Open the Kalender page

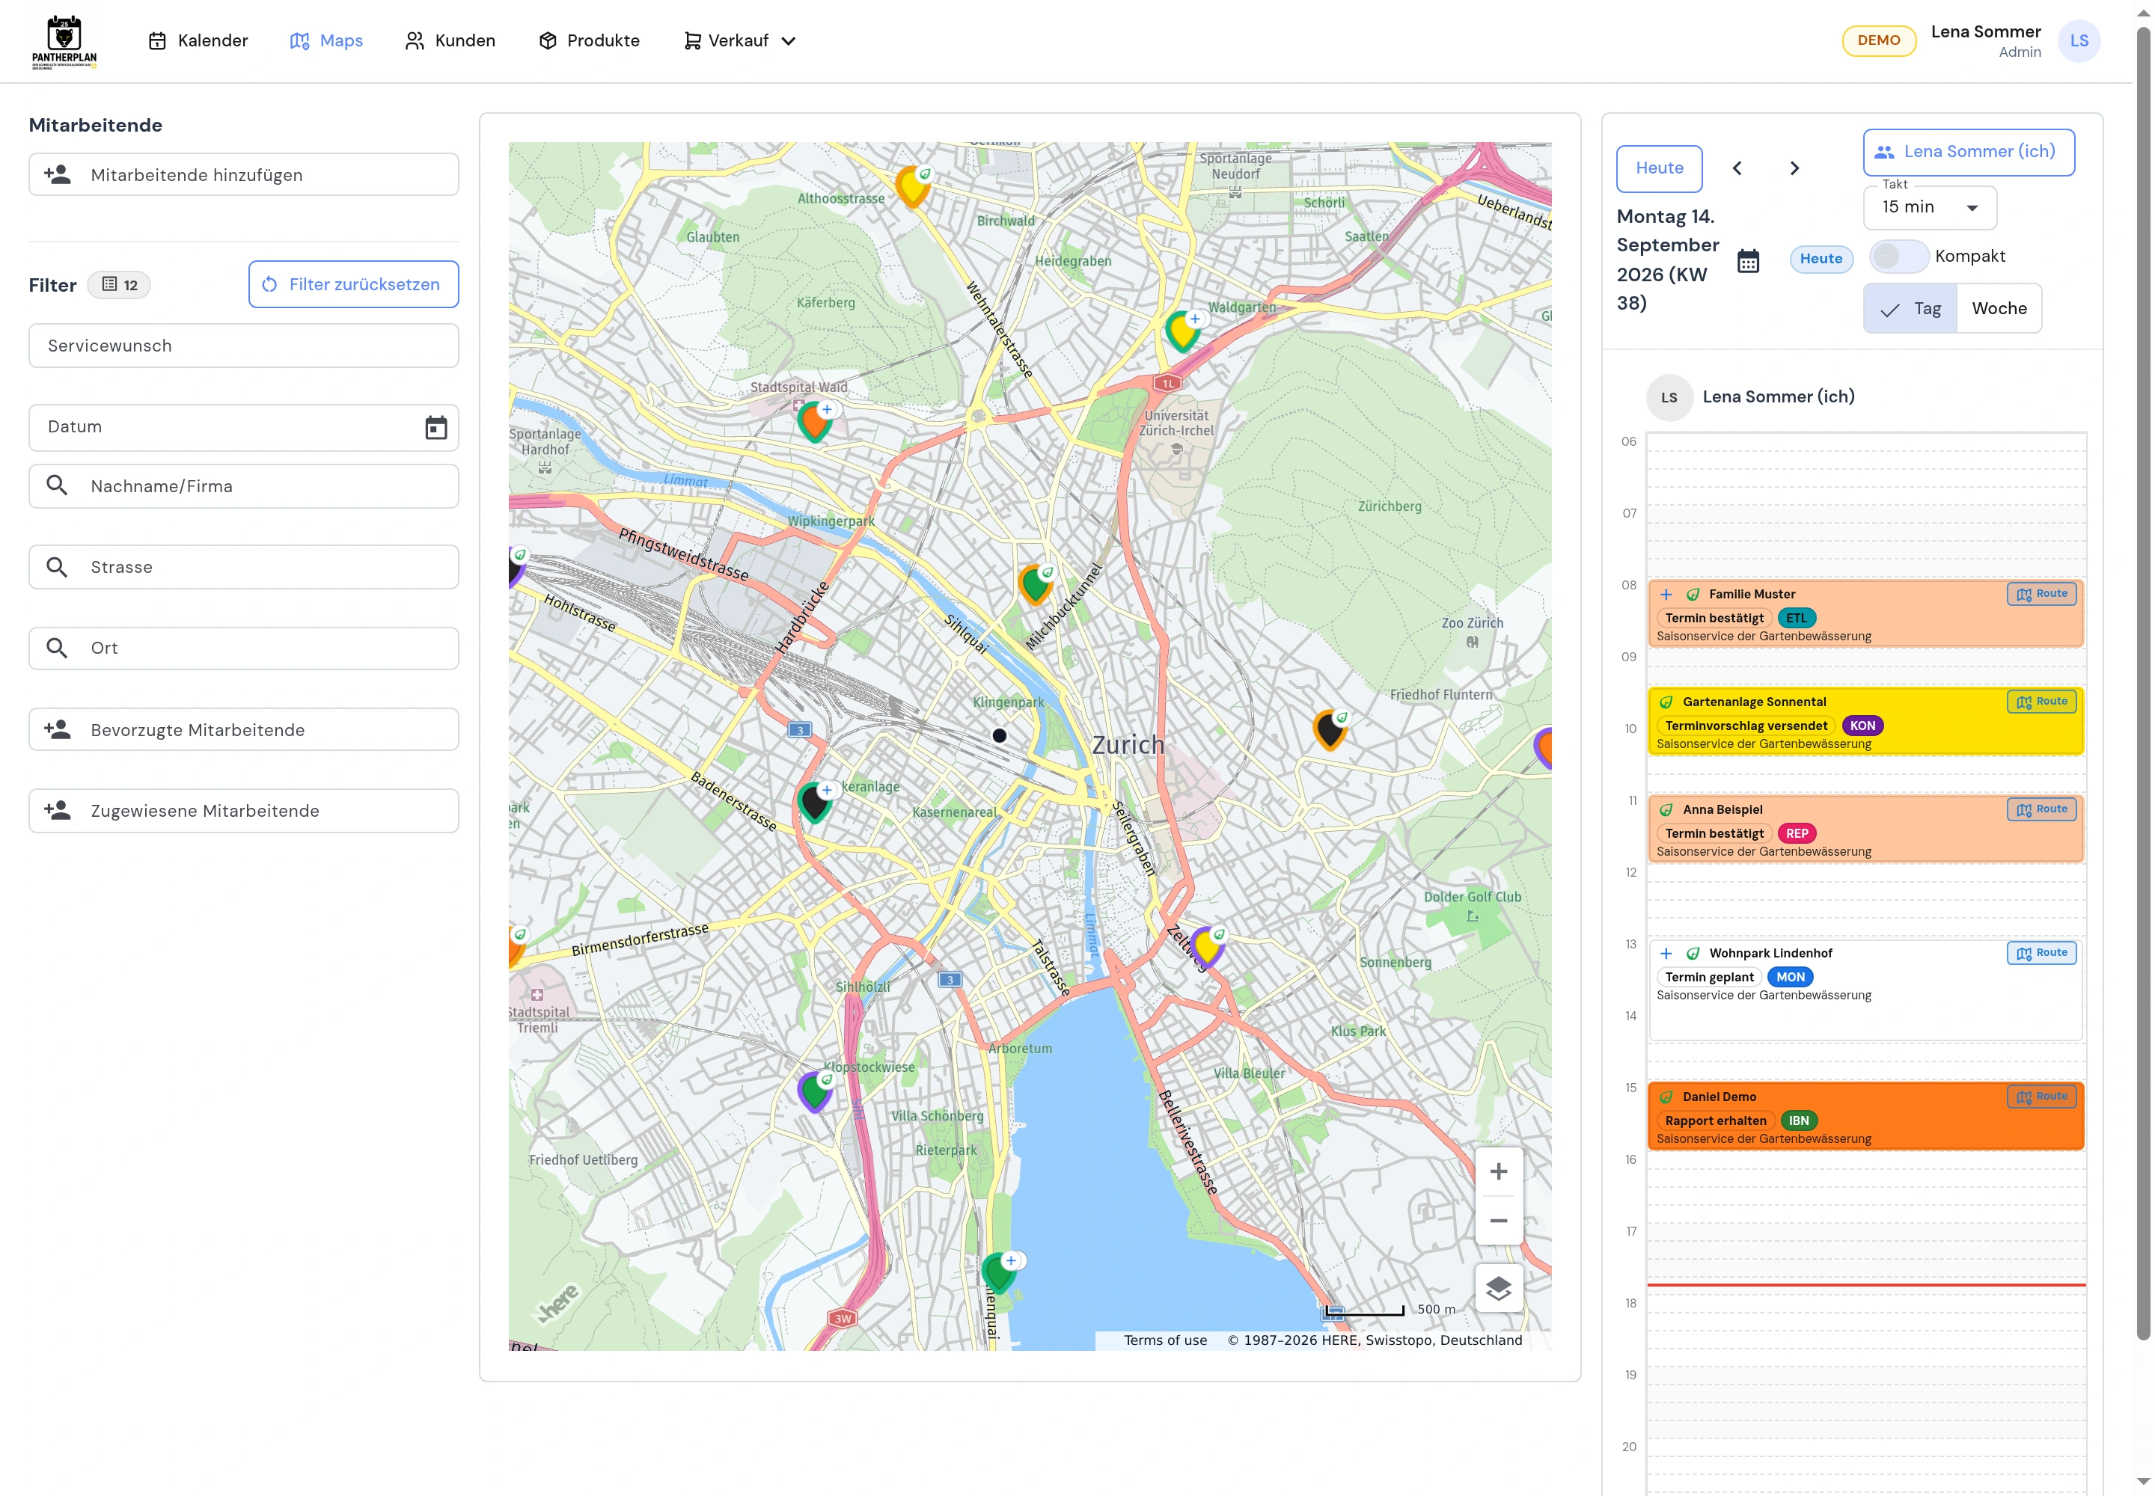coord(198,41)
